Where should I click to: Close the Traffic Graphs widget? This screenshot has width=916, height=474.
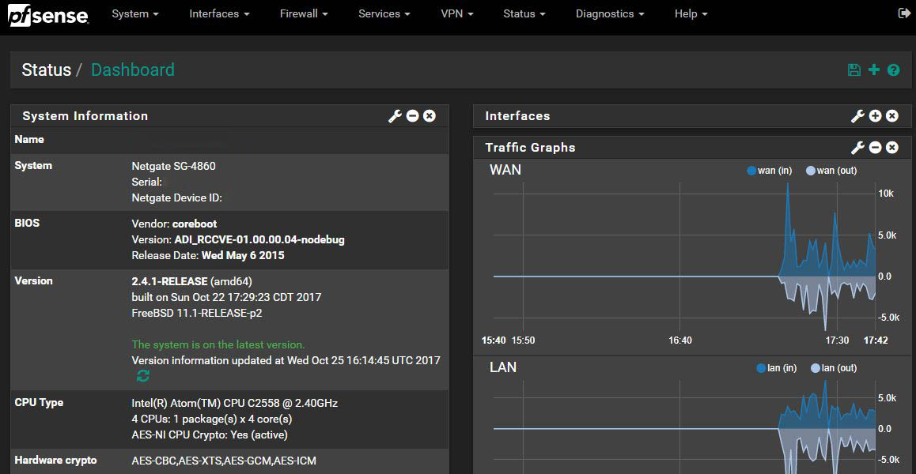pyautogui.click(x=892, y=148)
